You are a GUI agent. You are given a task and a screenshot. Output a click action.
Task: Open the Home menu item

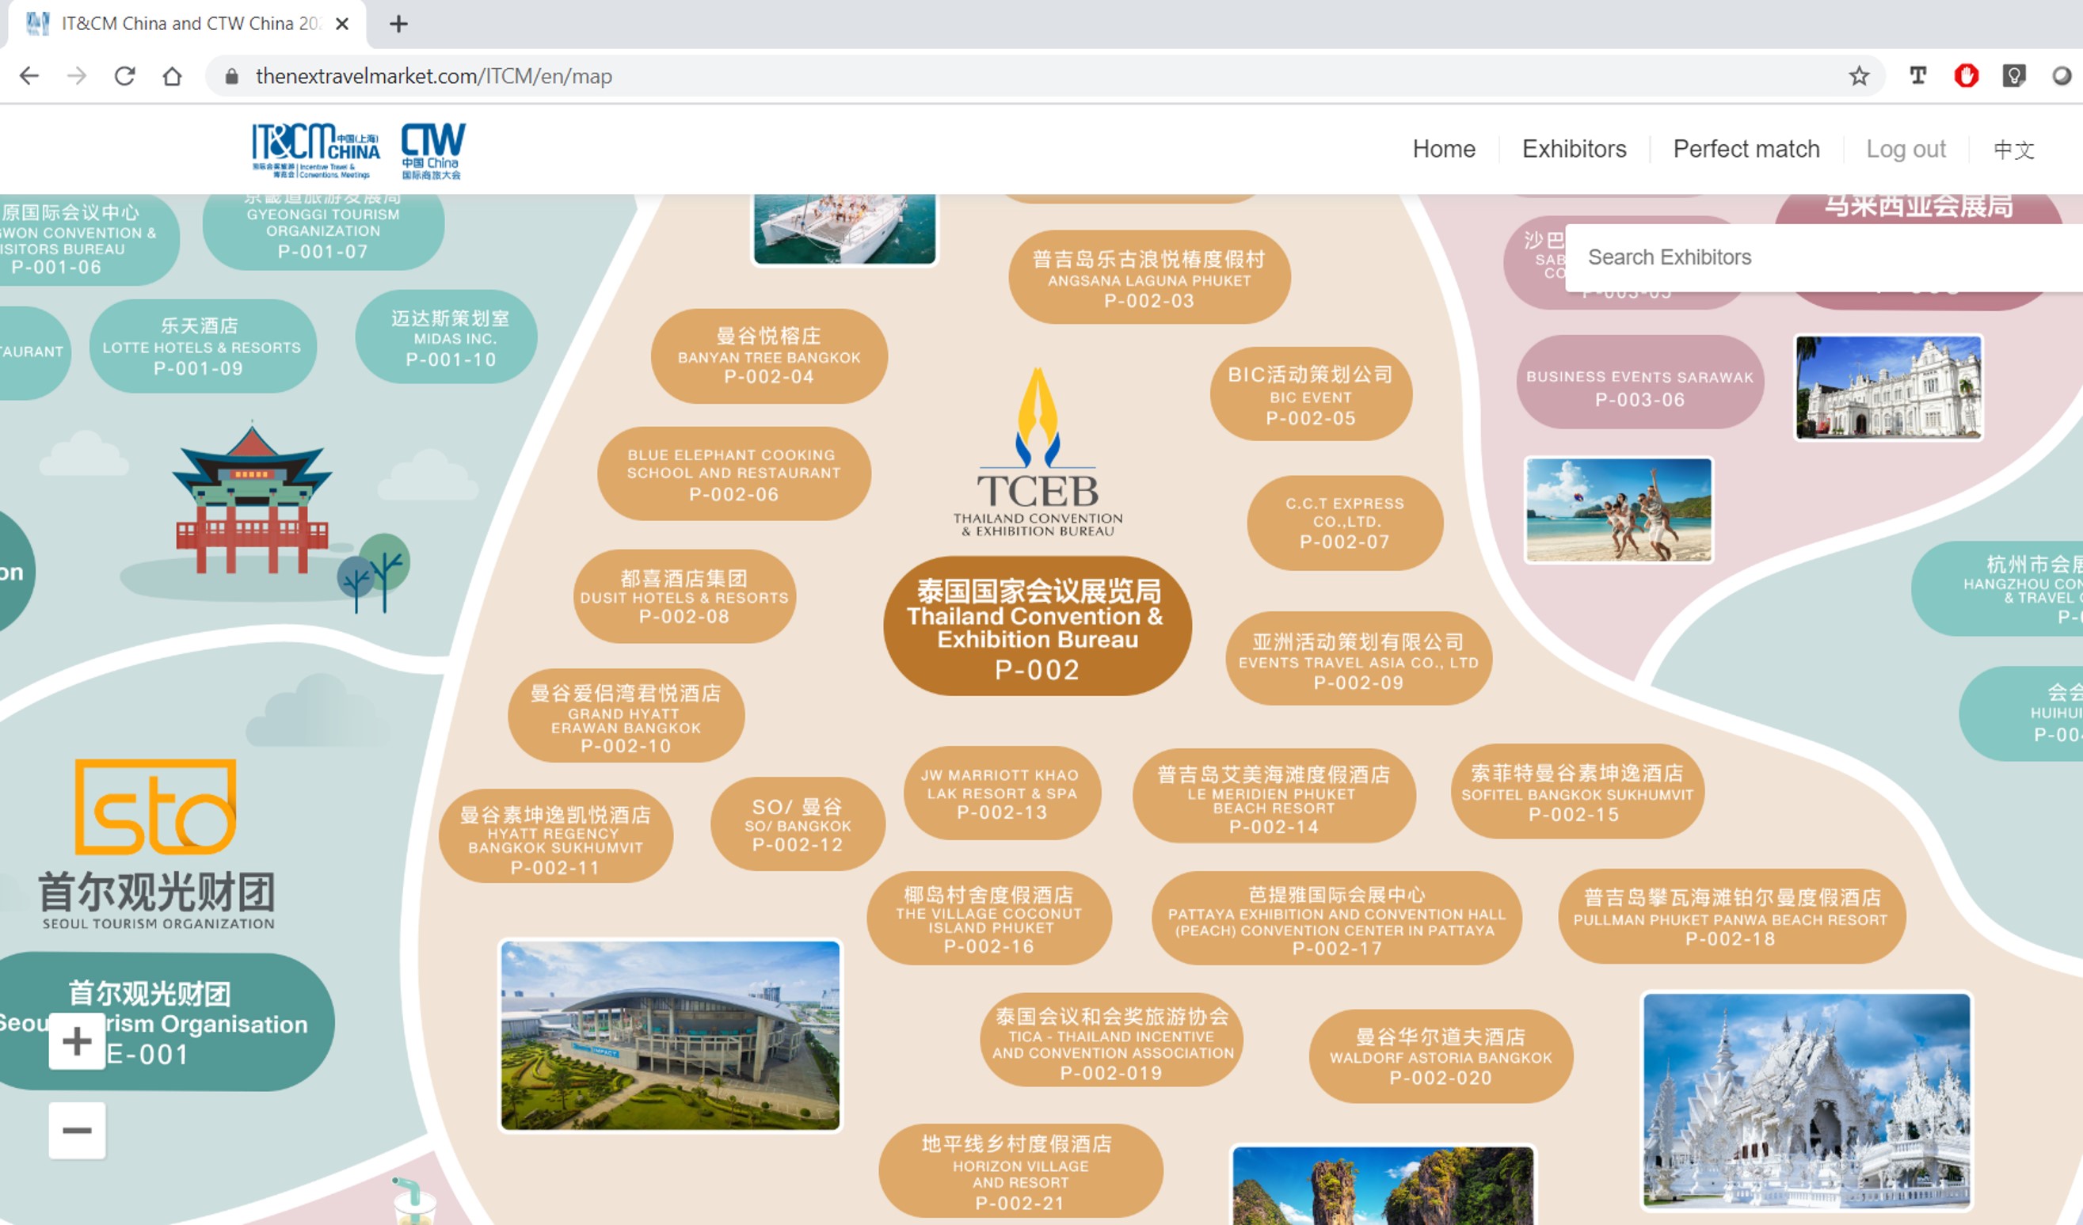tap(1444, 149)
